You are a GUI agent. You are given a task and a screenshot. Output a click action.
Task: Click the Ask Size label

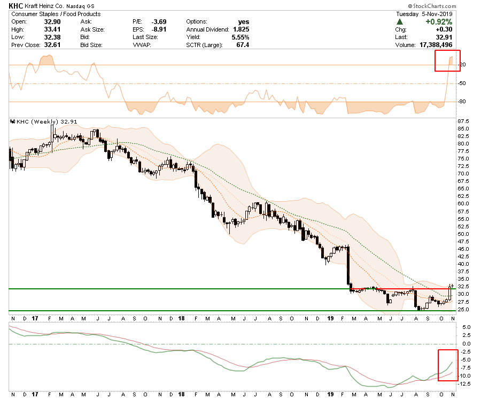coord(92,29)
